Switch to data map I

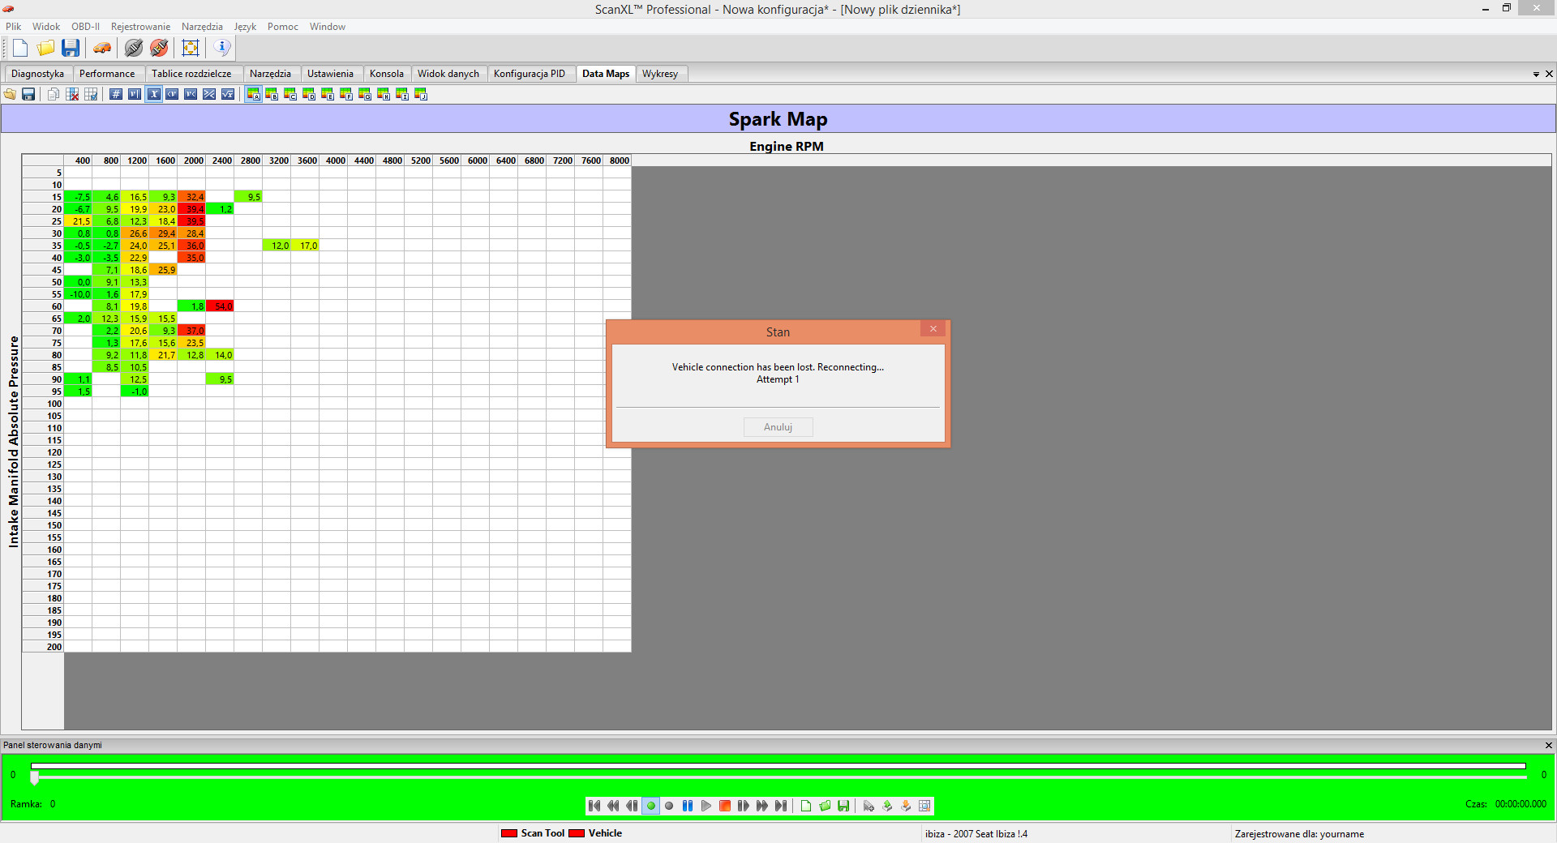[x=402, y=95]
